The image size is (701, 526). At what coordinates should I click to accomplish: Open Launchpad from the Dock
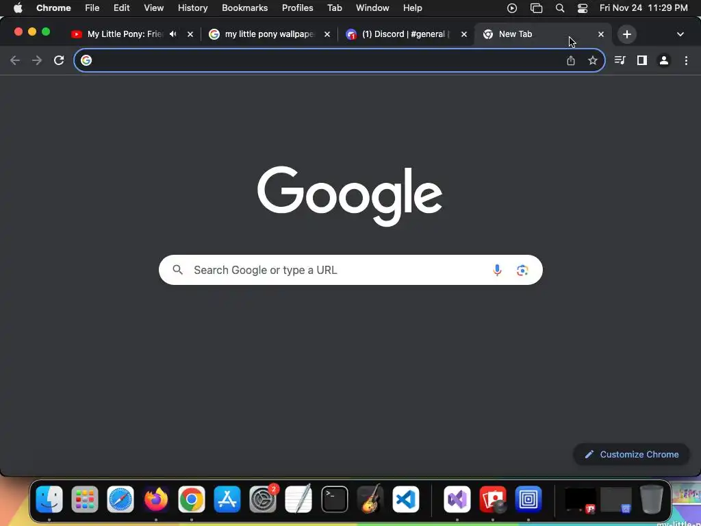84,499
